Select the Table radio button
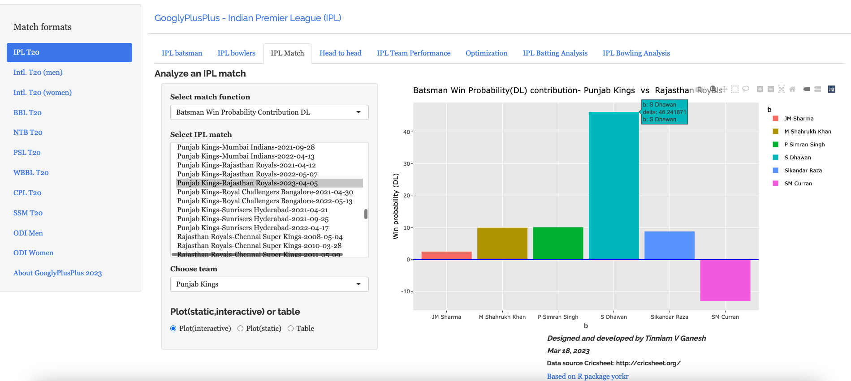The width and height of the screenshot is (851, 381). (291, 329)
